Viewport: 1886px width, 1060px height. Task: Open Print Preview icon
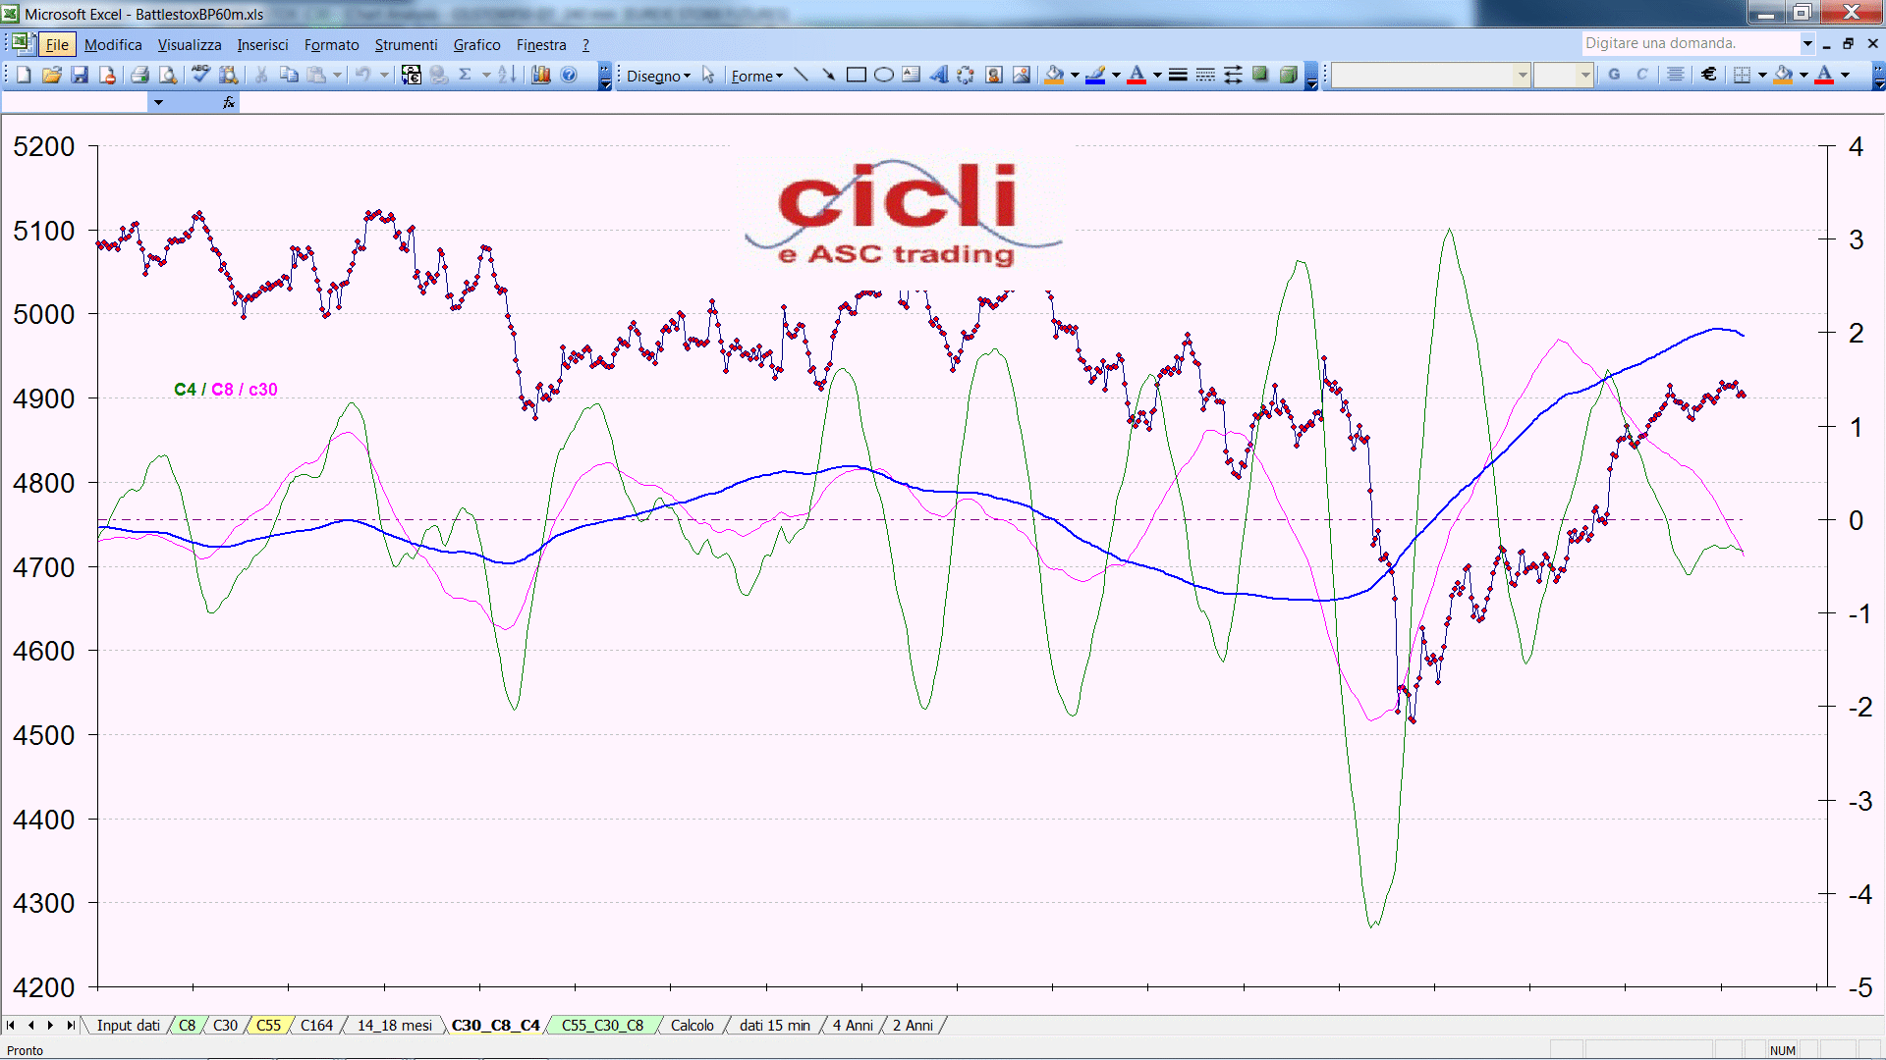168,76
